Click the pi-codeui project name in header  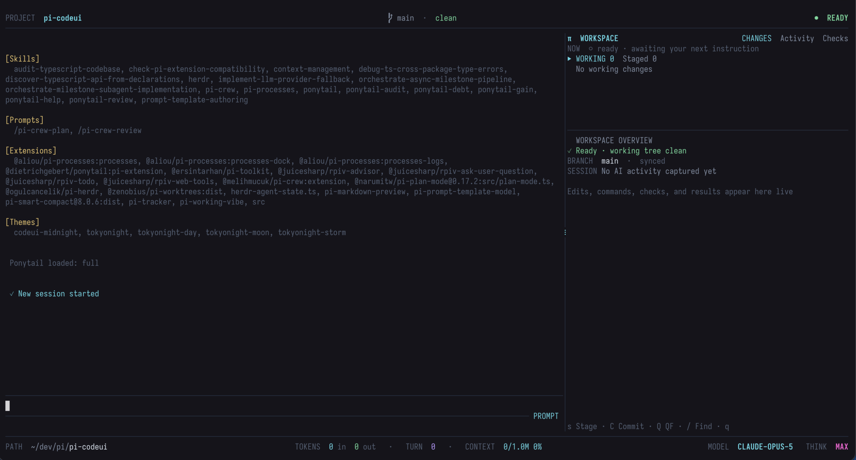62,18
